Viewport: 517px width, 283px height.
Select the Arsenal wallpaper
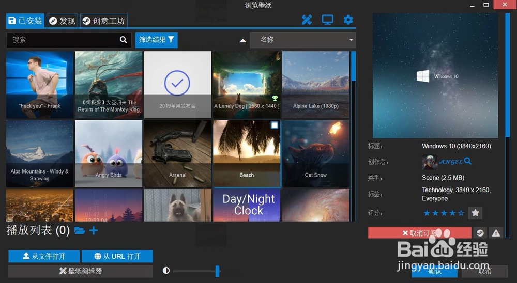point(177,153)
